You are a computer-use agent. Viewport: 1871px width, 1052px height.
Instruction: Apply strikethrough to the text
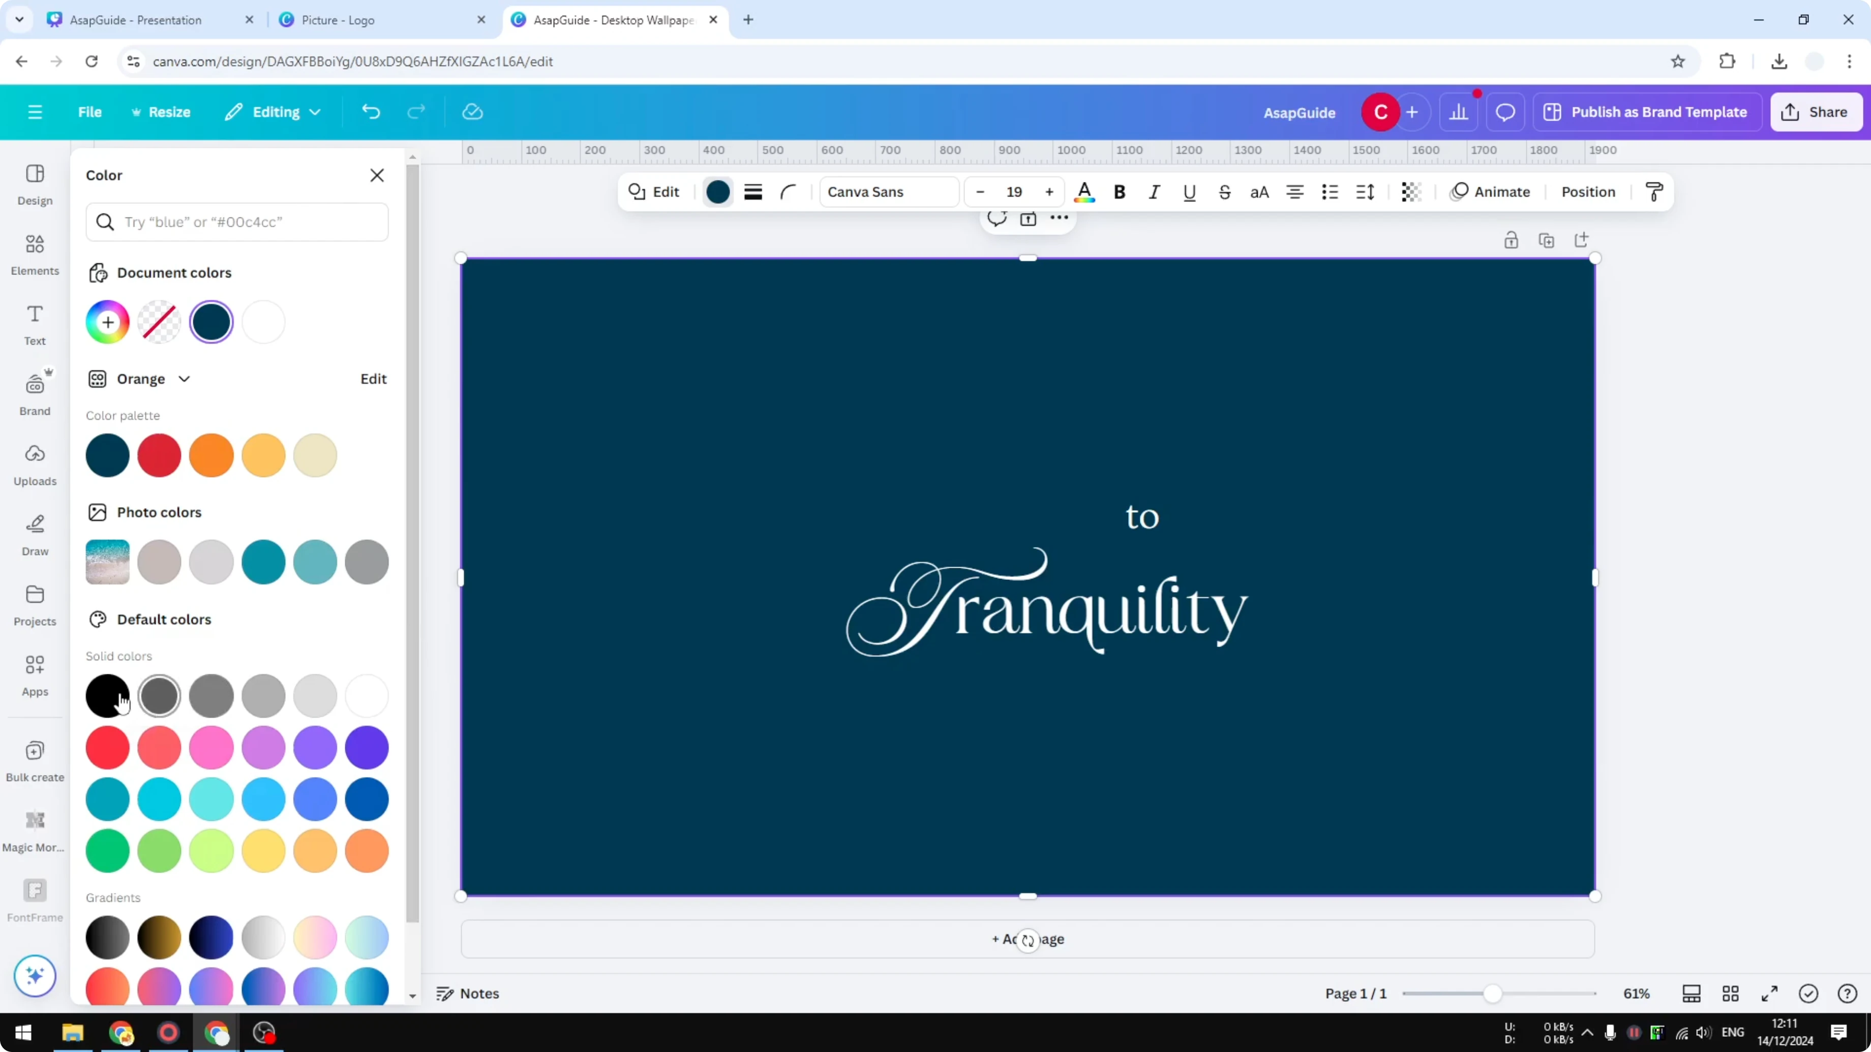[x=1225, y=192]
